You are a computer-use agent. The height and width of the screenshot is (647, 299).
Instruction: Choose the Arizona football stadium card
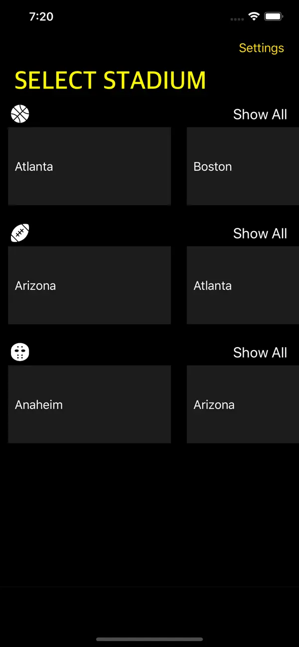[89, 285]
